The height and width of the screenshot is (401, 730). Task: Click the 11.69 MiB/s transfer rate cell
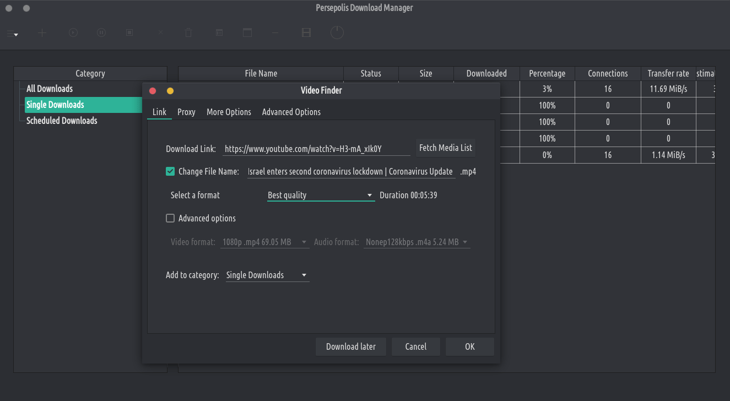point(668,89)
